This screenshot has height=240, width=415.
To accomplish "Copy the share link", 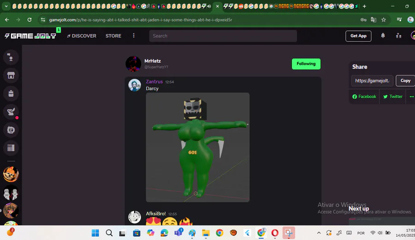I will [405, 81].
